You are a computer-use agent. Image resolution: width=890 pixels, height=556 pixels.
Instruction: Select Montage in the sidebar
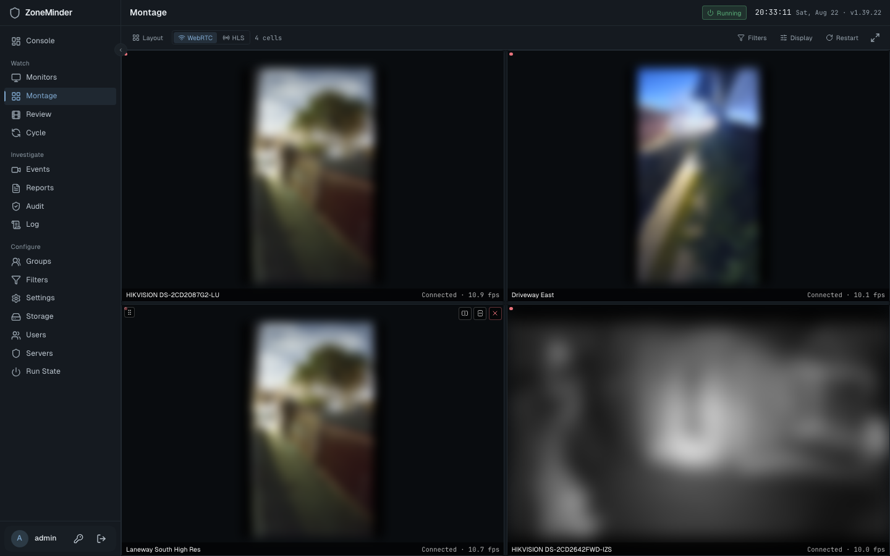[60, 96]
